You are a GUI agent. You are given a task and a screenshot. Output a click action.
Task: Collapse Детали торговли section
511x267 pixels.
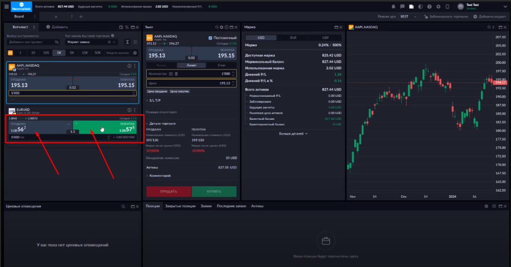[x=161, y=124]
